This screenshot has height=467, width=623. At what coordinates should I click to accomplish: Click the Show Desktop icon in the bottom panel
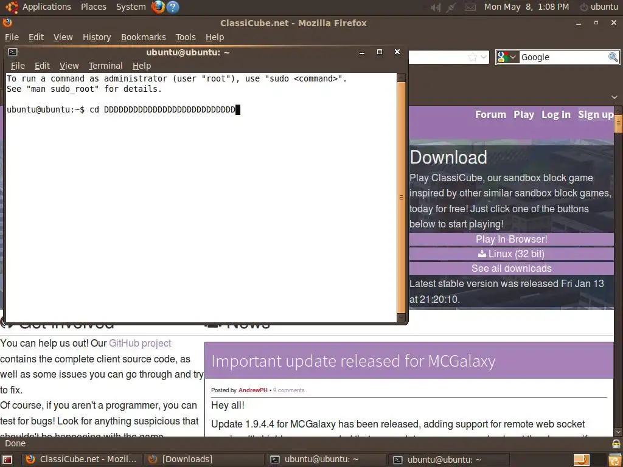(x=7, y=460)
